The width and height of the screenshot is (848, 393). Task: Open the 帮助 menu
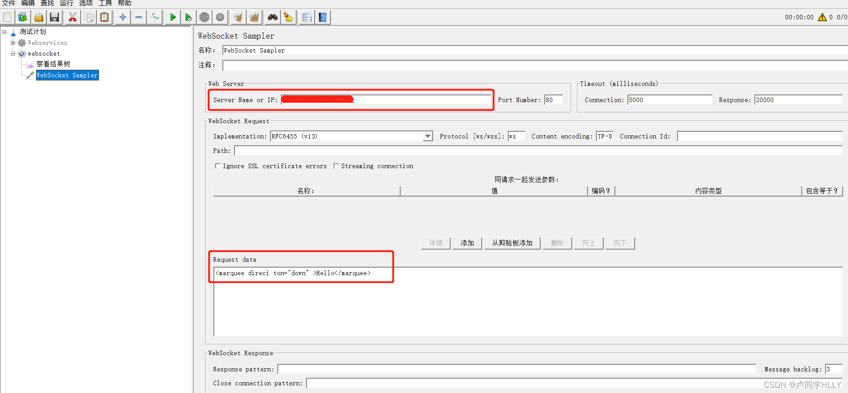pos(125,3)
